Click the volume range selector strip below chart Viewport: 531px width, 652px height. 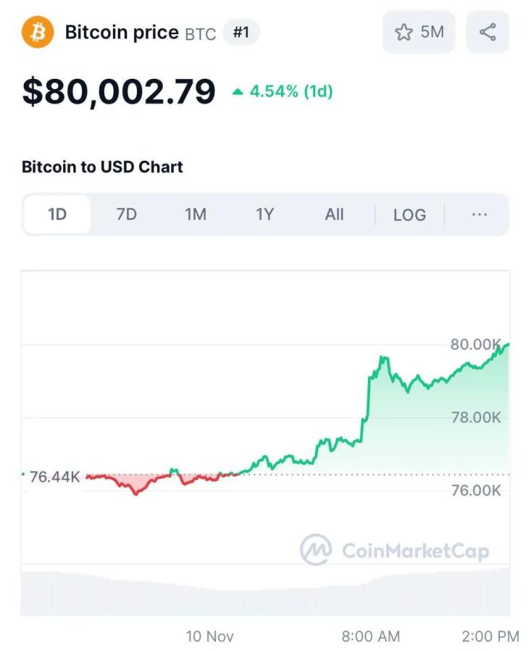tap(265, 590)
